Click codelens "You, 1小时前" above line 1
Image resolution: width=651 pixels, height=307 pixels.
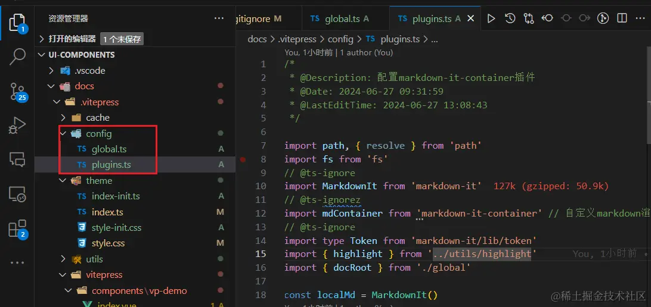tap(308, 52)
